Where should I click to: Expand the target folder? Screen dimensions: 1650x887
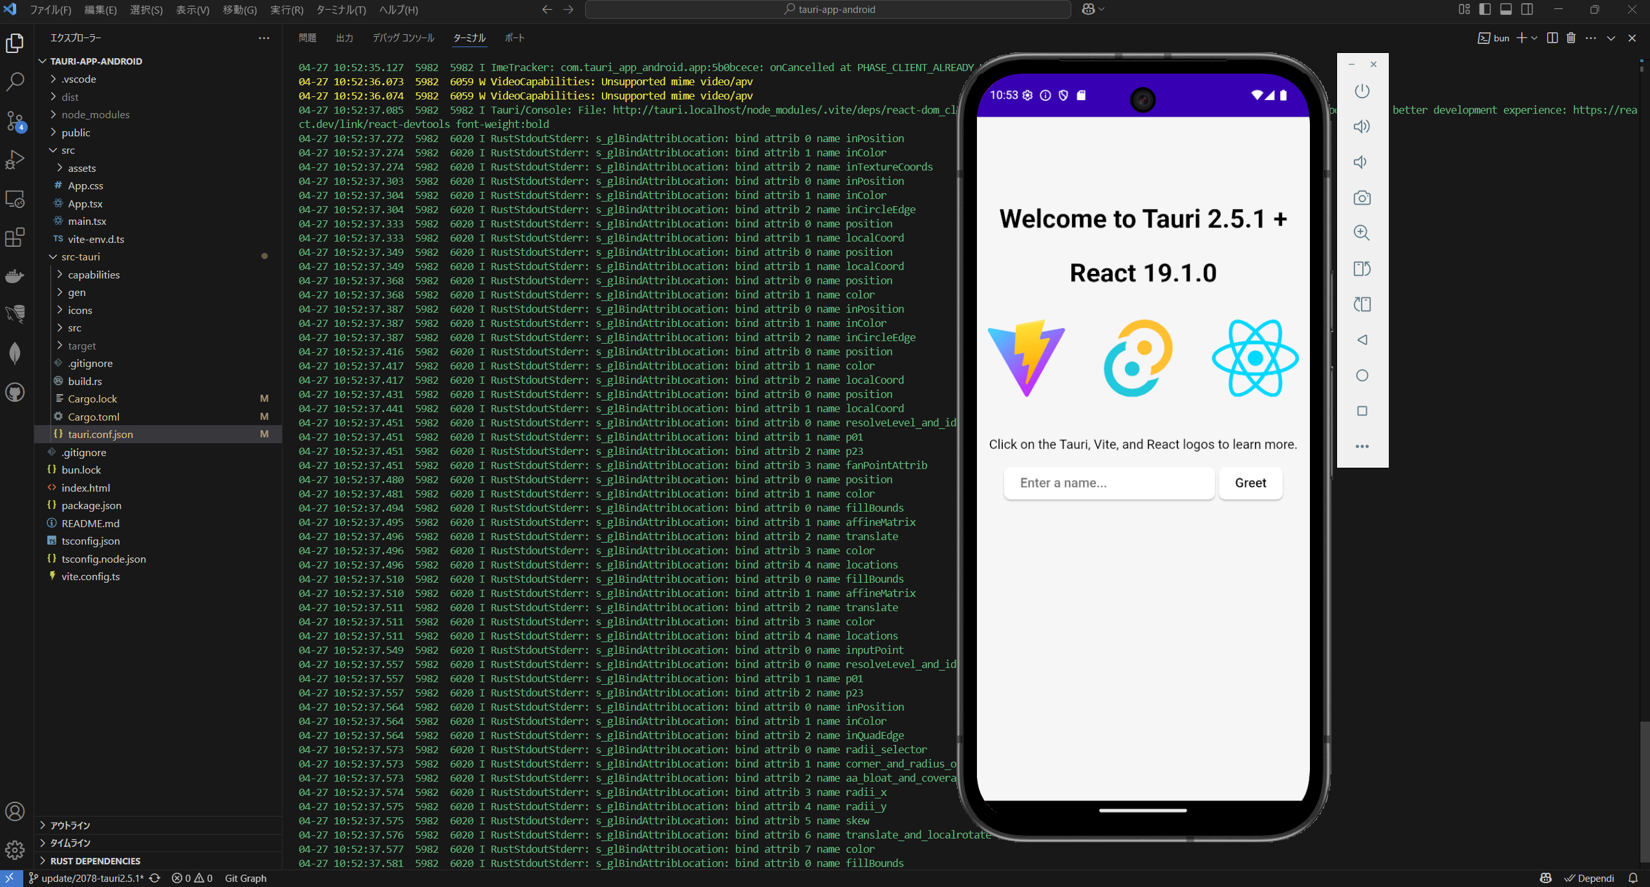81,346
